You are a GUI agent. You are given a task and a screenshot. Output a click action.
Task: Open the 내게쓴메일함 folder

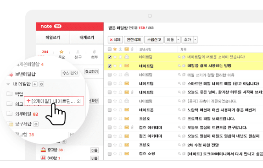click(x=28, y=64)
